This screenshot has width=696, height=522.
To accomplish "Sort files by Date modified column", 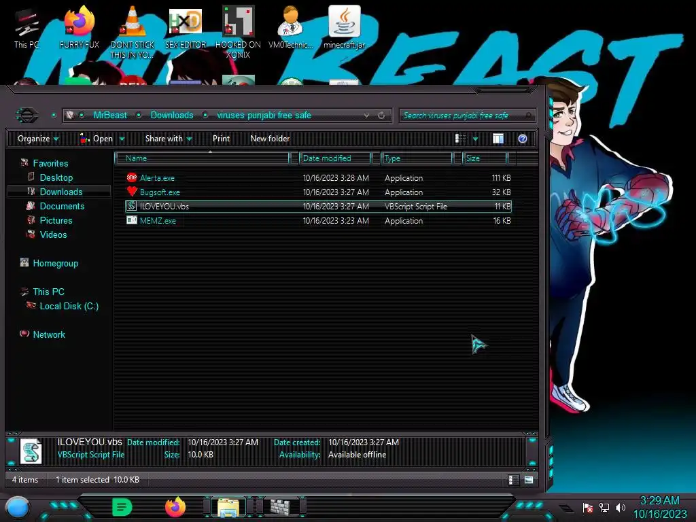I will 335,158.
